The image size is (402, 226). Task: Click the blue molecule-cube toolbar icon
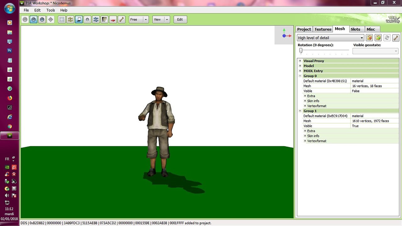pyautogui.click(x=96, y=19)
